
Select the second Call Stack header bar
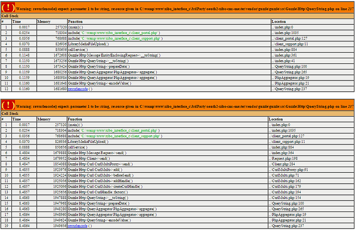pos(177,113)
